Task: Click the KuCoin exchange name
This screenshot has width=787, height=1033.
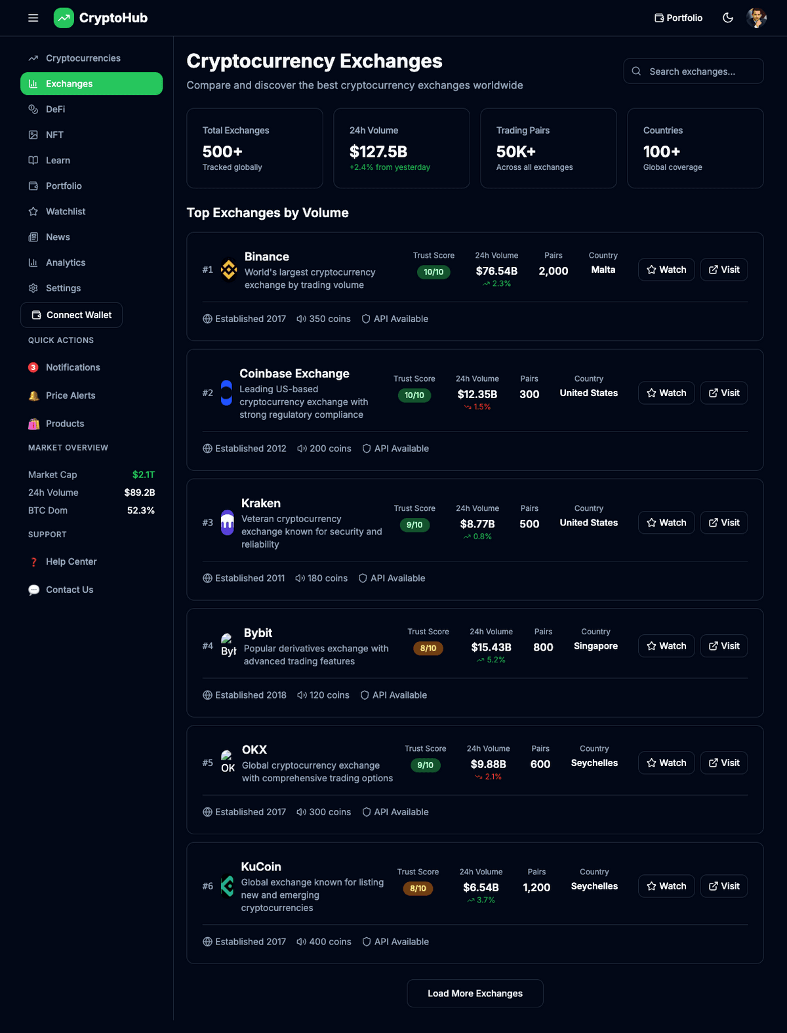Action: (261, 866)
